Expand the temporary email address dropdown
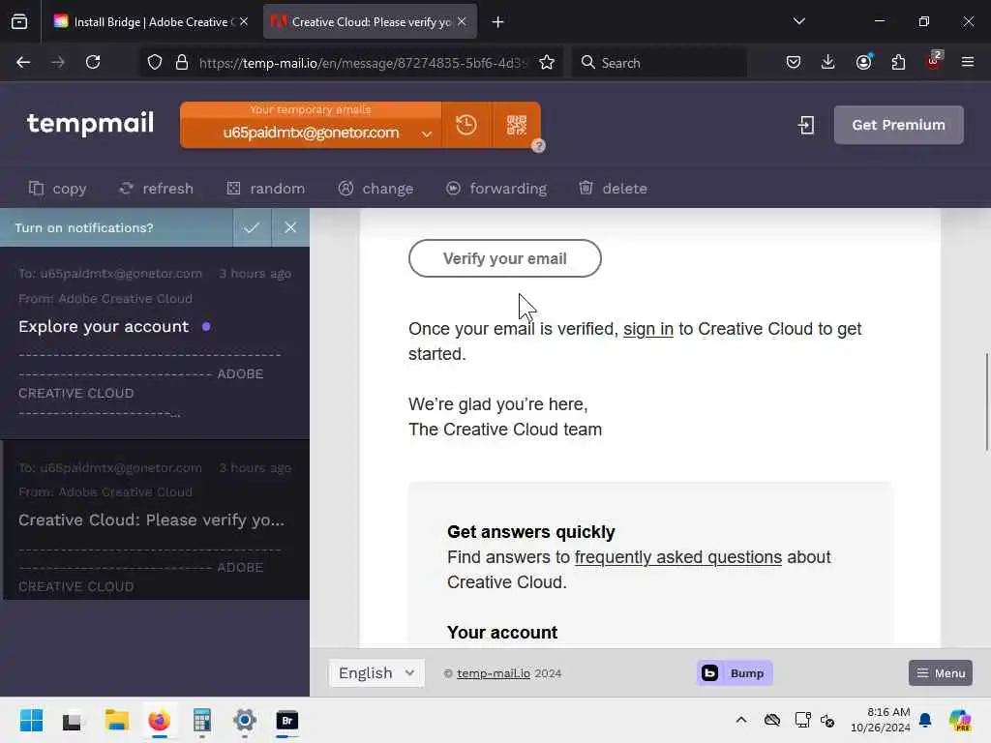 pos(427,134)
